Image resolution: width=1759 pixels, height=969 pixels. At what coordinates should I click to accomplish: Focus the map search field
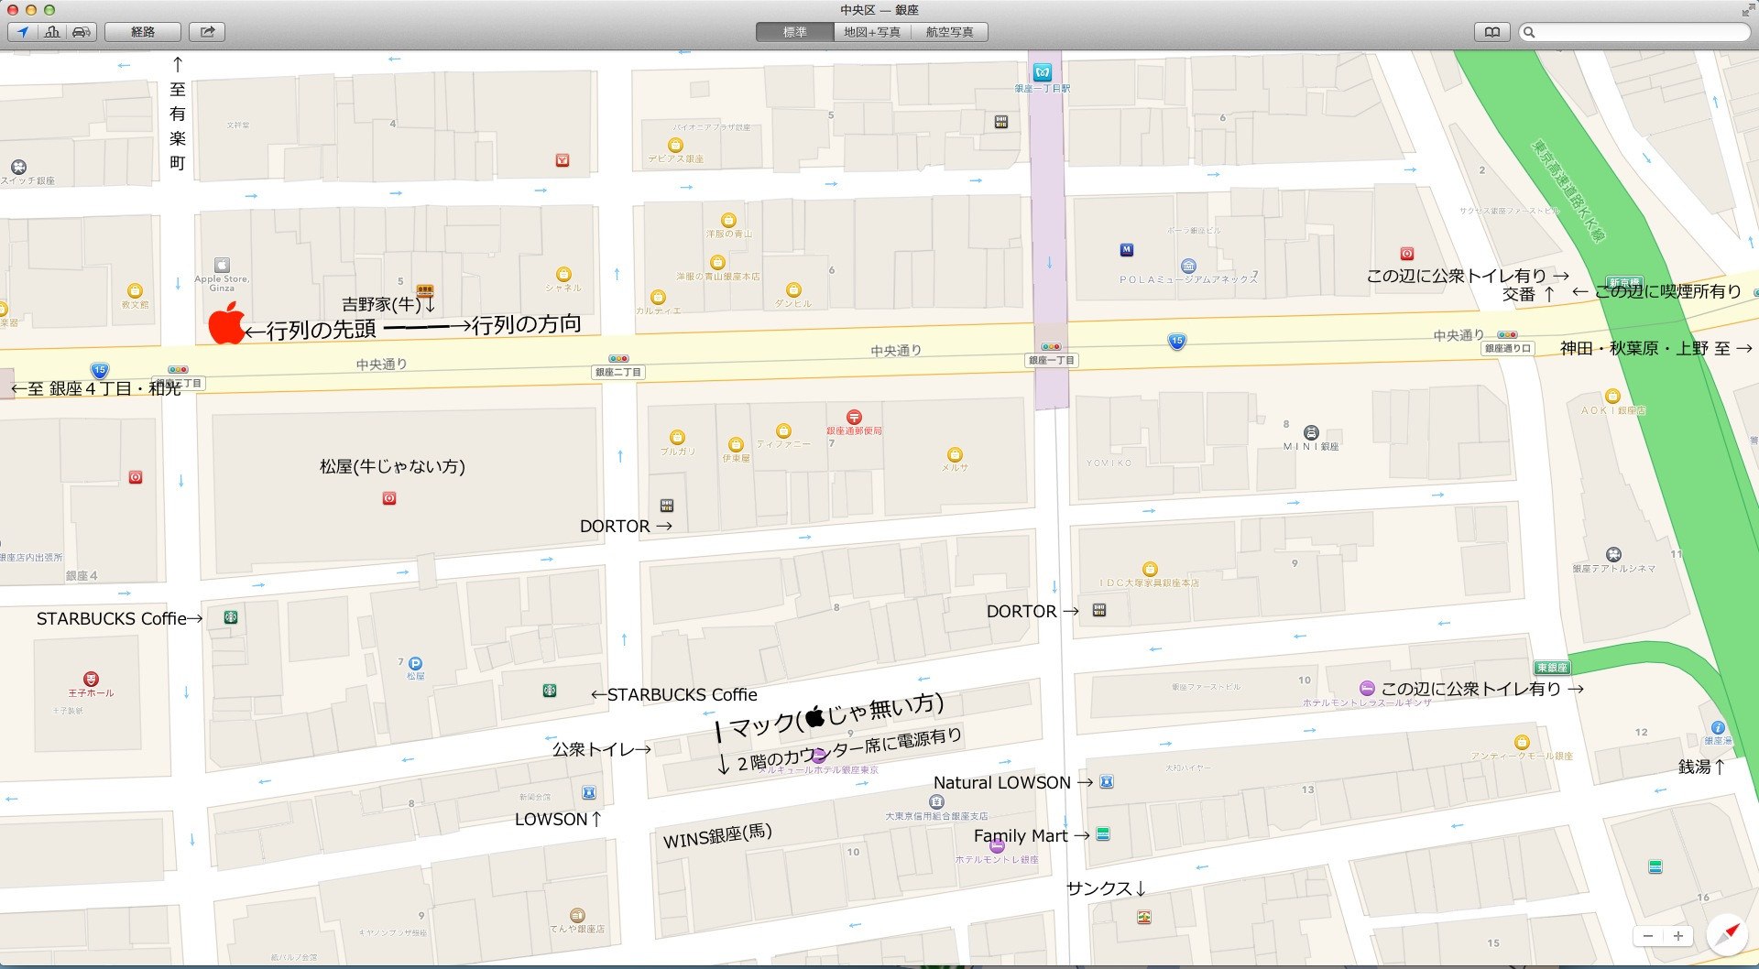(x=1633, y=32)
